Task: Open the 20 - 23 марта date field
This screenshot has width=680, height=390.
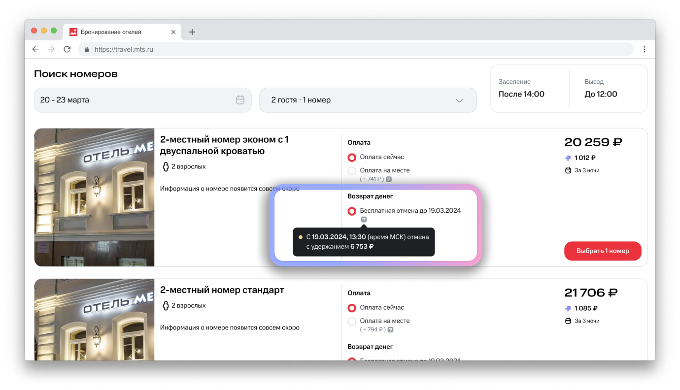Action: click(x=143, y=100)
